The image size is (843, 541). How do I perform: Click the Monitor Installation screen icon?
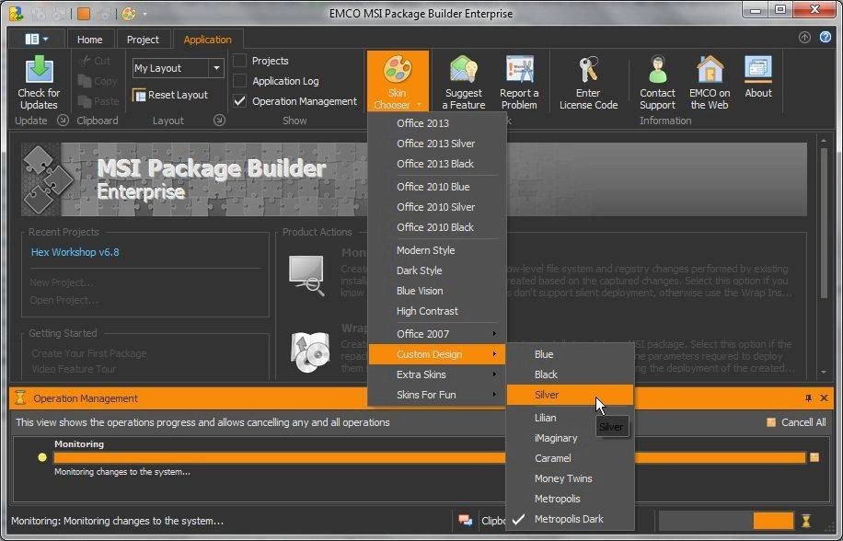[306, 276]
